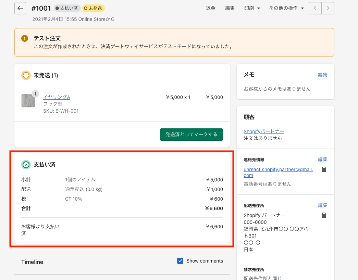The image size is (358, 280).
Task: Click the 支払い済 badge in header
Action: click(67, 8)
